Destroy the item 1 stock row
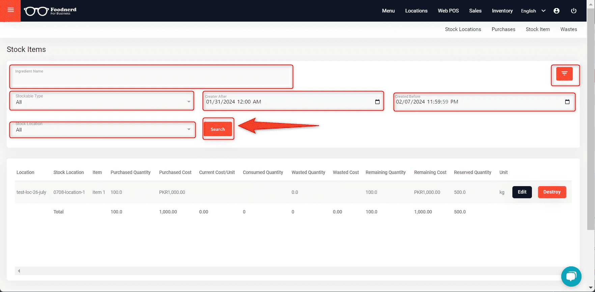 tap(552, 192)
